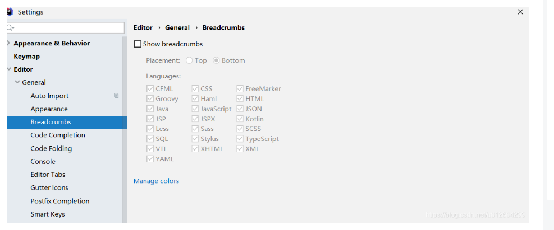Select the Top placement radio button
This screenshot has height=230, width=554.
[189, 60]
